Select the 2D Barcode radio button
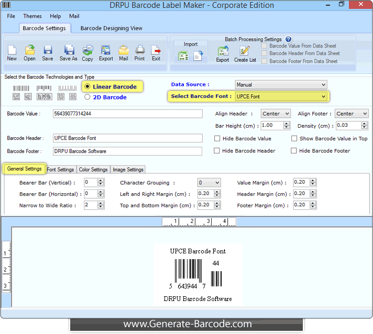Image resolution: width=373 pixels, height=334 pixels. [x=87, y=97]
